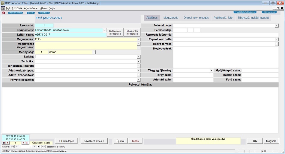Viewport: 285px width, 154px height.
Task: Click the red S icon in toolbar
Action: (x=4, y=13)
